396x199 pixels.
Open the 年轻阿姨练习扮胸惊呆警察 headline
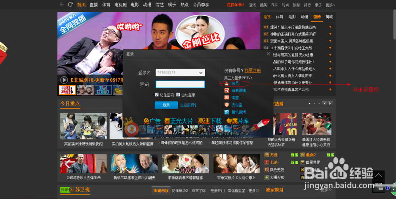pyautogui.click(x=232, y=143)
